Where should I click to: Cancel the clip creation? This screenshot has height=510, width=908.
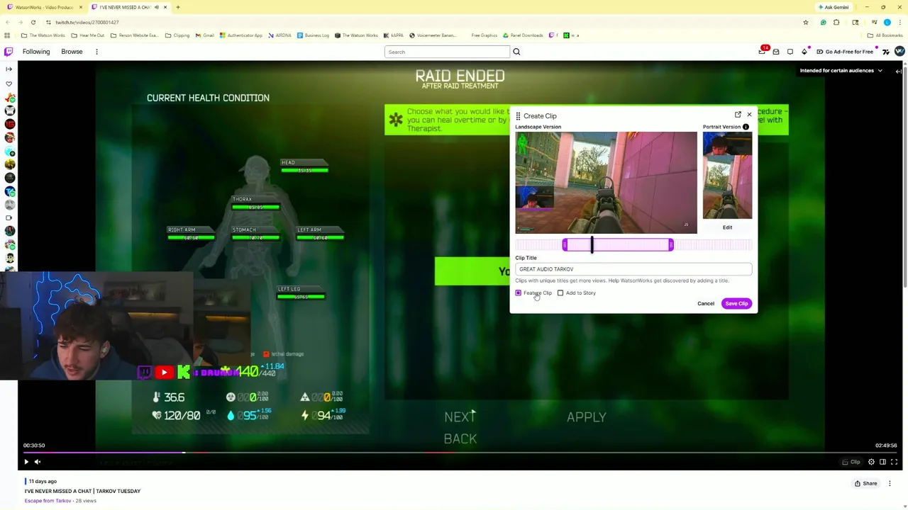(x=706, y=304)
